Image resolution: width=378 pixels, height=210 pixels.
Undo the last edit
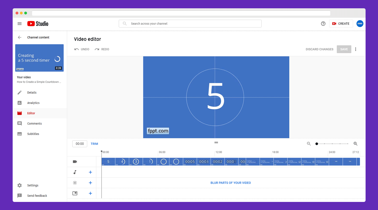pos(82,49)
